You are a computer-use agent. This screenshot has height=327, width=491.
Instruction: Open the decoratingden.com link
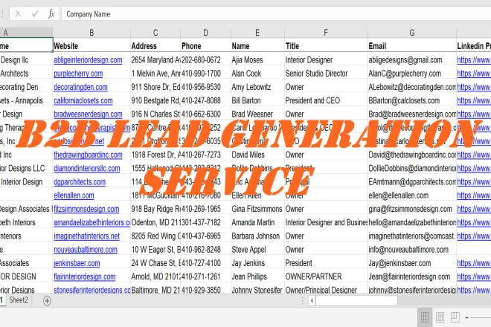80,87
